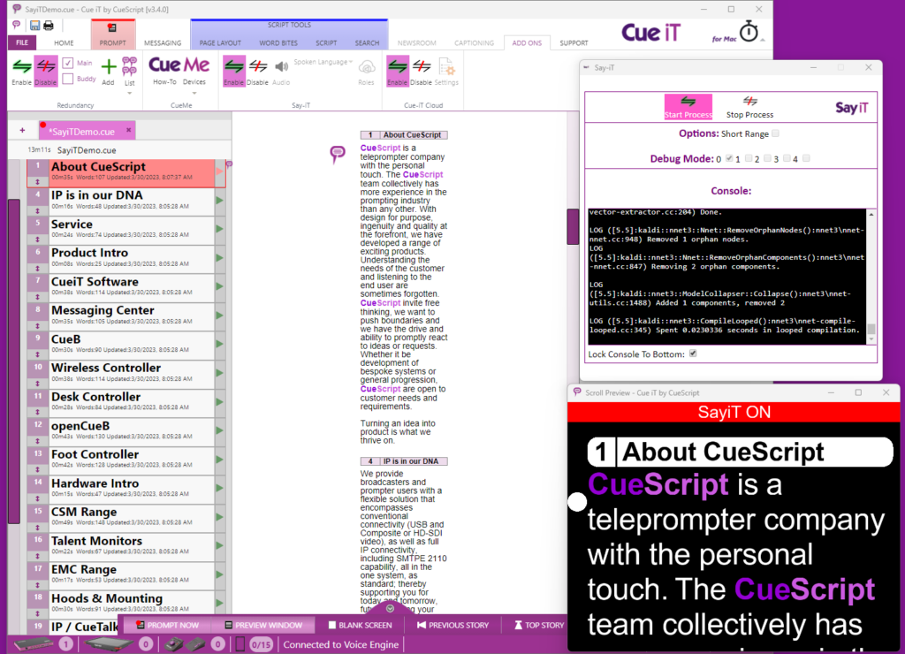The height and width of the screenshot is (654, 905).
Task: Open Roles in the Say-iT group
Action: [365, 71]
